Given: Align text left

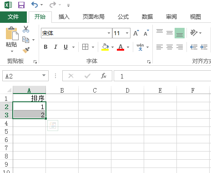Looking at the screenshot, I should click(x=160, y=47).
